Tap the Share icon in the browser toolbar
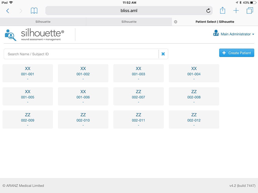The height and width of the screenshot is (193, 258). click(222, 10)
